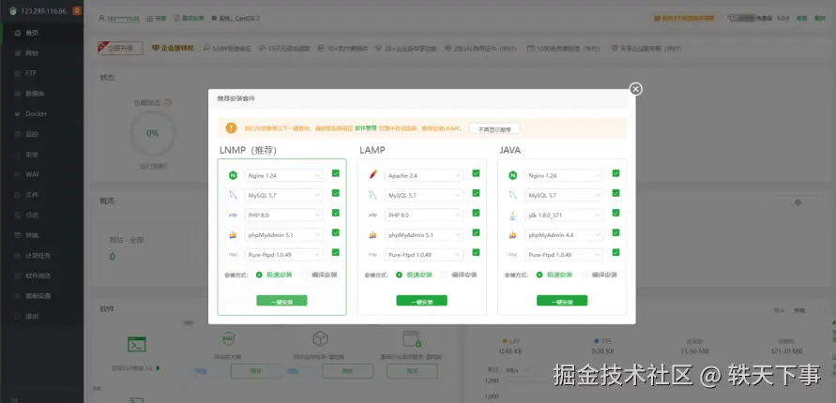Open 软件商店 in the left sidebar

pyautogui.click(x=41, y=276)
